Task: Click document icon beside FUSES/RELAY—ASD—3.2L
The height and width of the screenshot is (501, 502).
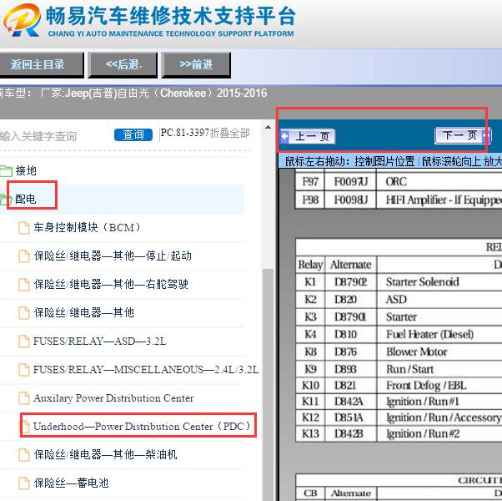Action: (x=24, y=342)
